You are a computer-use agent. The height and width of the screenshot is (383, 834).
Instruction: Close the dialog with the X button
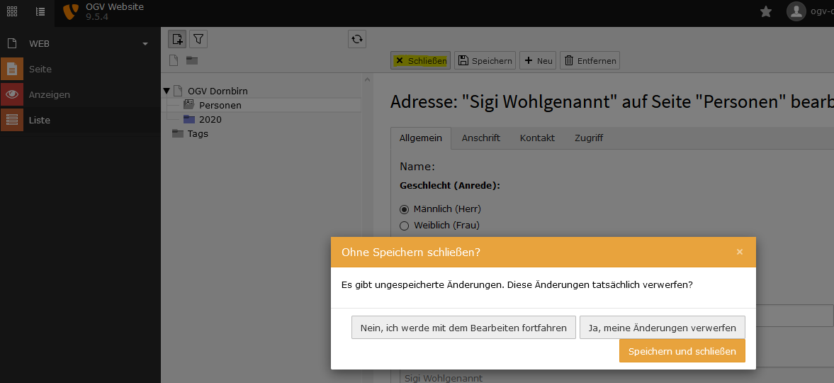pos(739,252)
